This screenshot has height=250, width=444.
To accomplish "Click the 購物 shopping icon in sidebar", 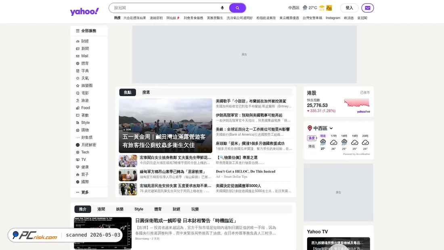I will coord(77,130).
